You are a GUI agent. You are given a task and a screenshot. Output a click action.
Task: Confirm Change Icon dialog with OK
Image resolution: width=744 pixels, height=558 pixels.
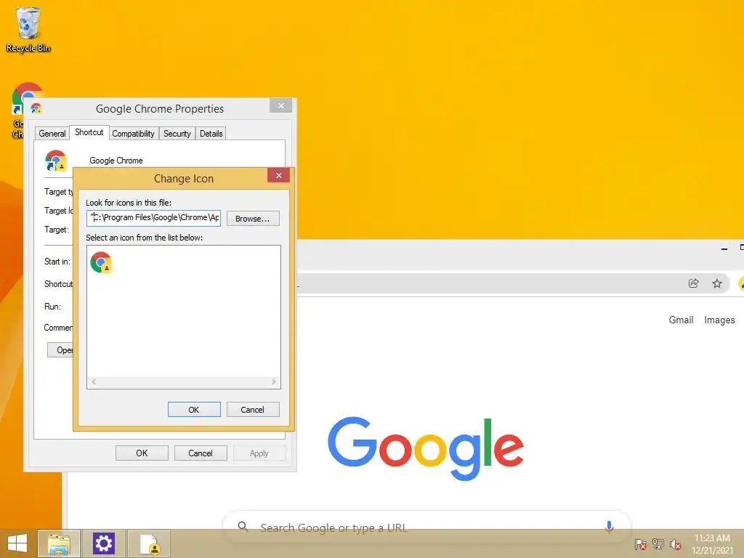pyautogui.click(x=194, y=410)
